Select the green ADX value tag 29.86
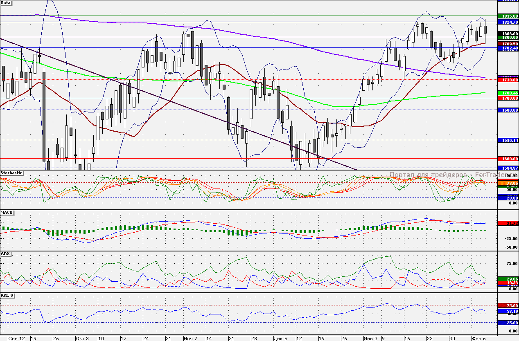The width and height of the screenshot is (519, 341). 507,278
